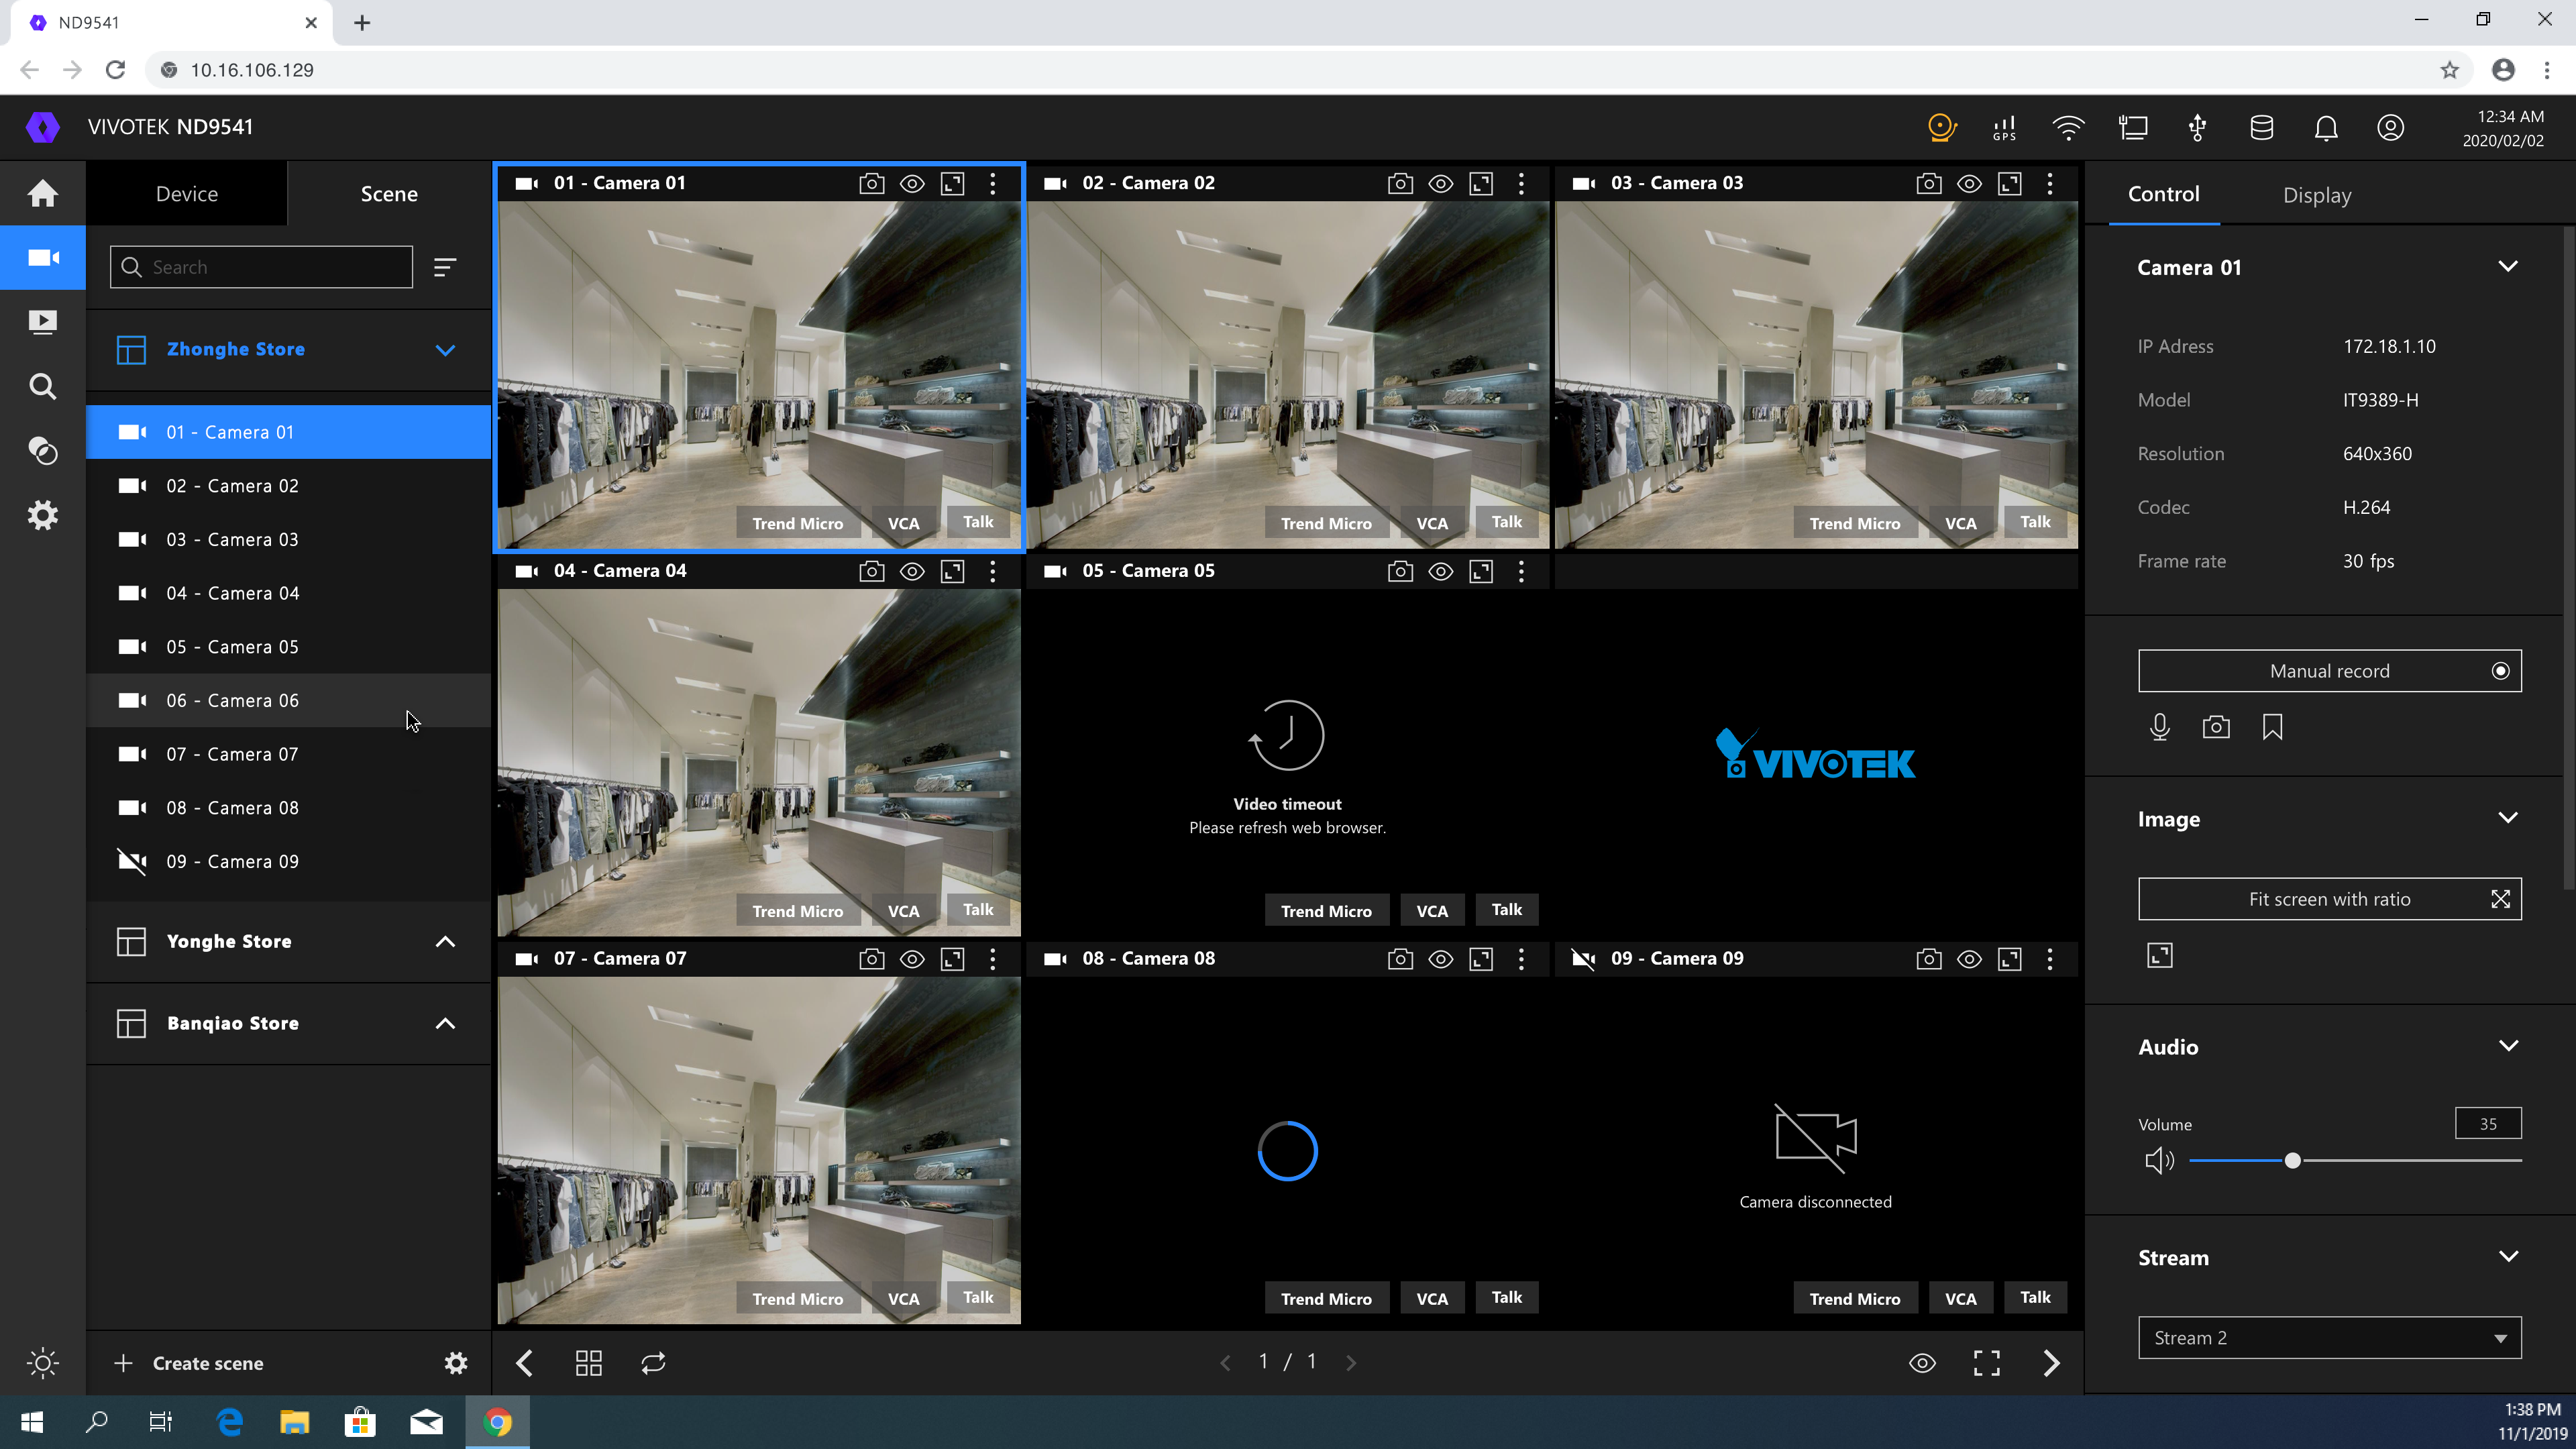This screenshot has height=1449, width=2576.
Task: Click the bookmark icon in Control panel
Action: [x=2272, y=727]
